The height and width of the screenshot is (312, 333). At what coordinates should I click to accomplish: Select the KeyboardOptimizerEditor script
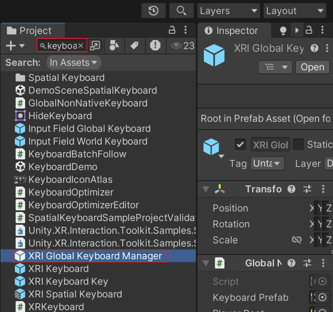click(98, 205)
